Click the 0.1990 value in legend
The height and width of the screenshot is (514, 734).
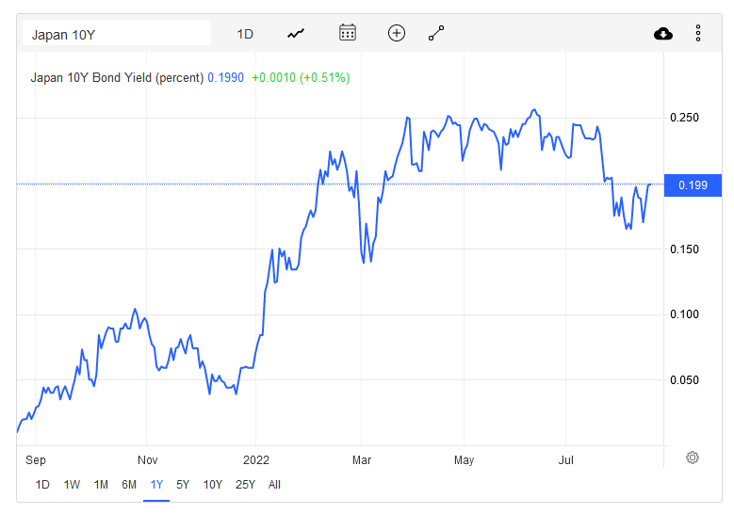tap(225, 77)
